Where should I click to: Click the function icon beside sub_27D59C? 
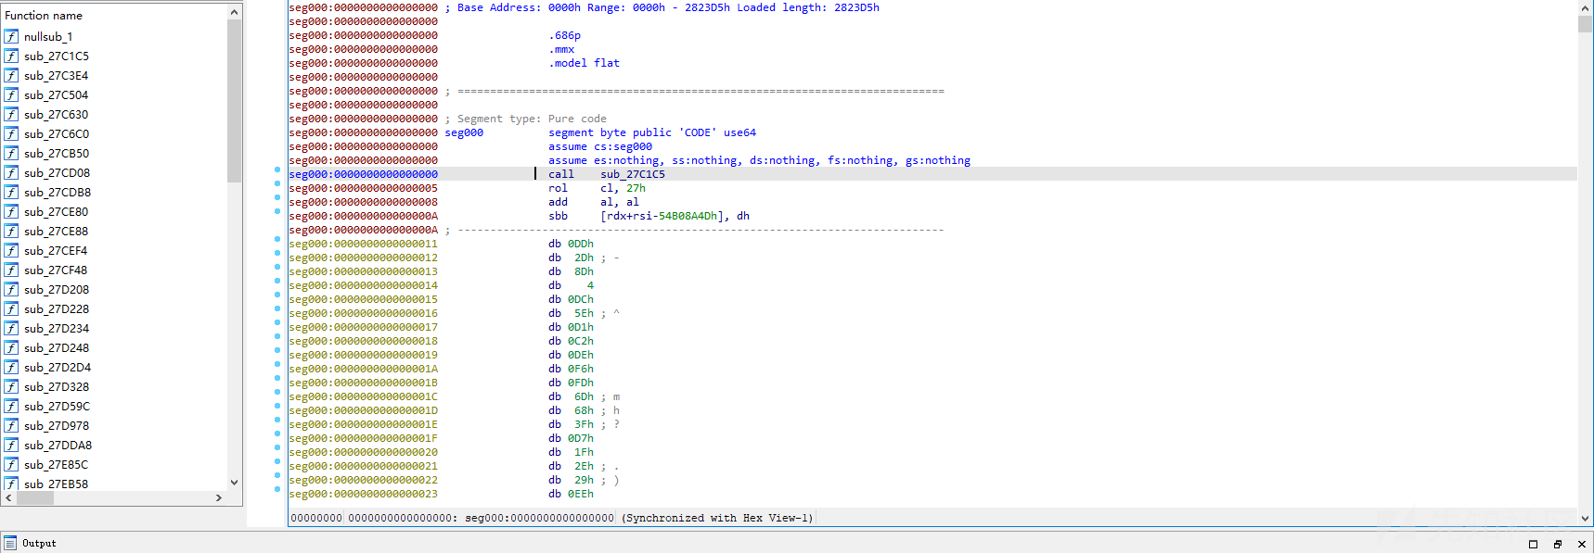click(11, 406)
